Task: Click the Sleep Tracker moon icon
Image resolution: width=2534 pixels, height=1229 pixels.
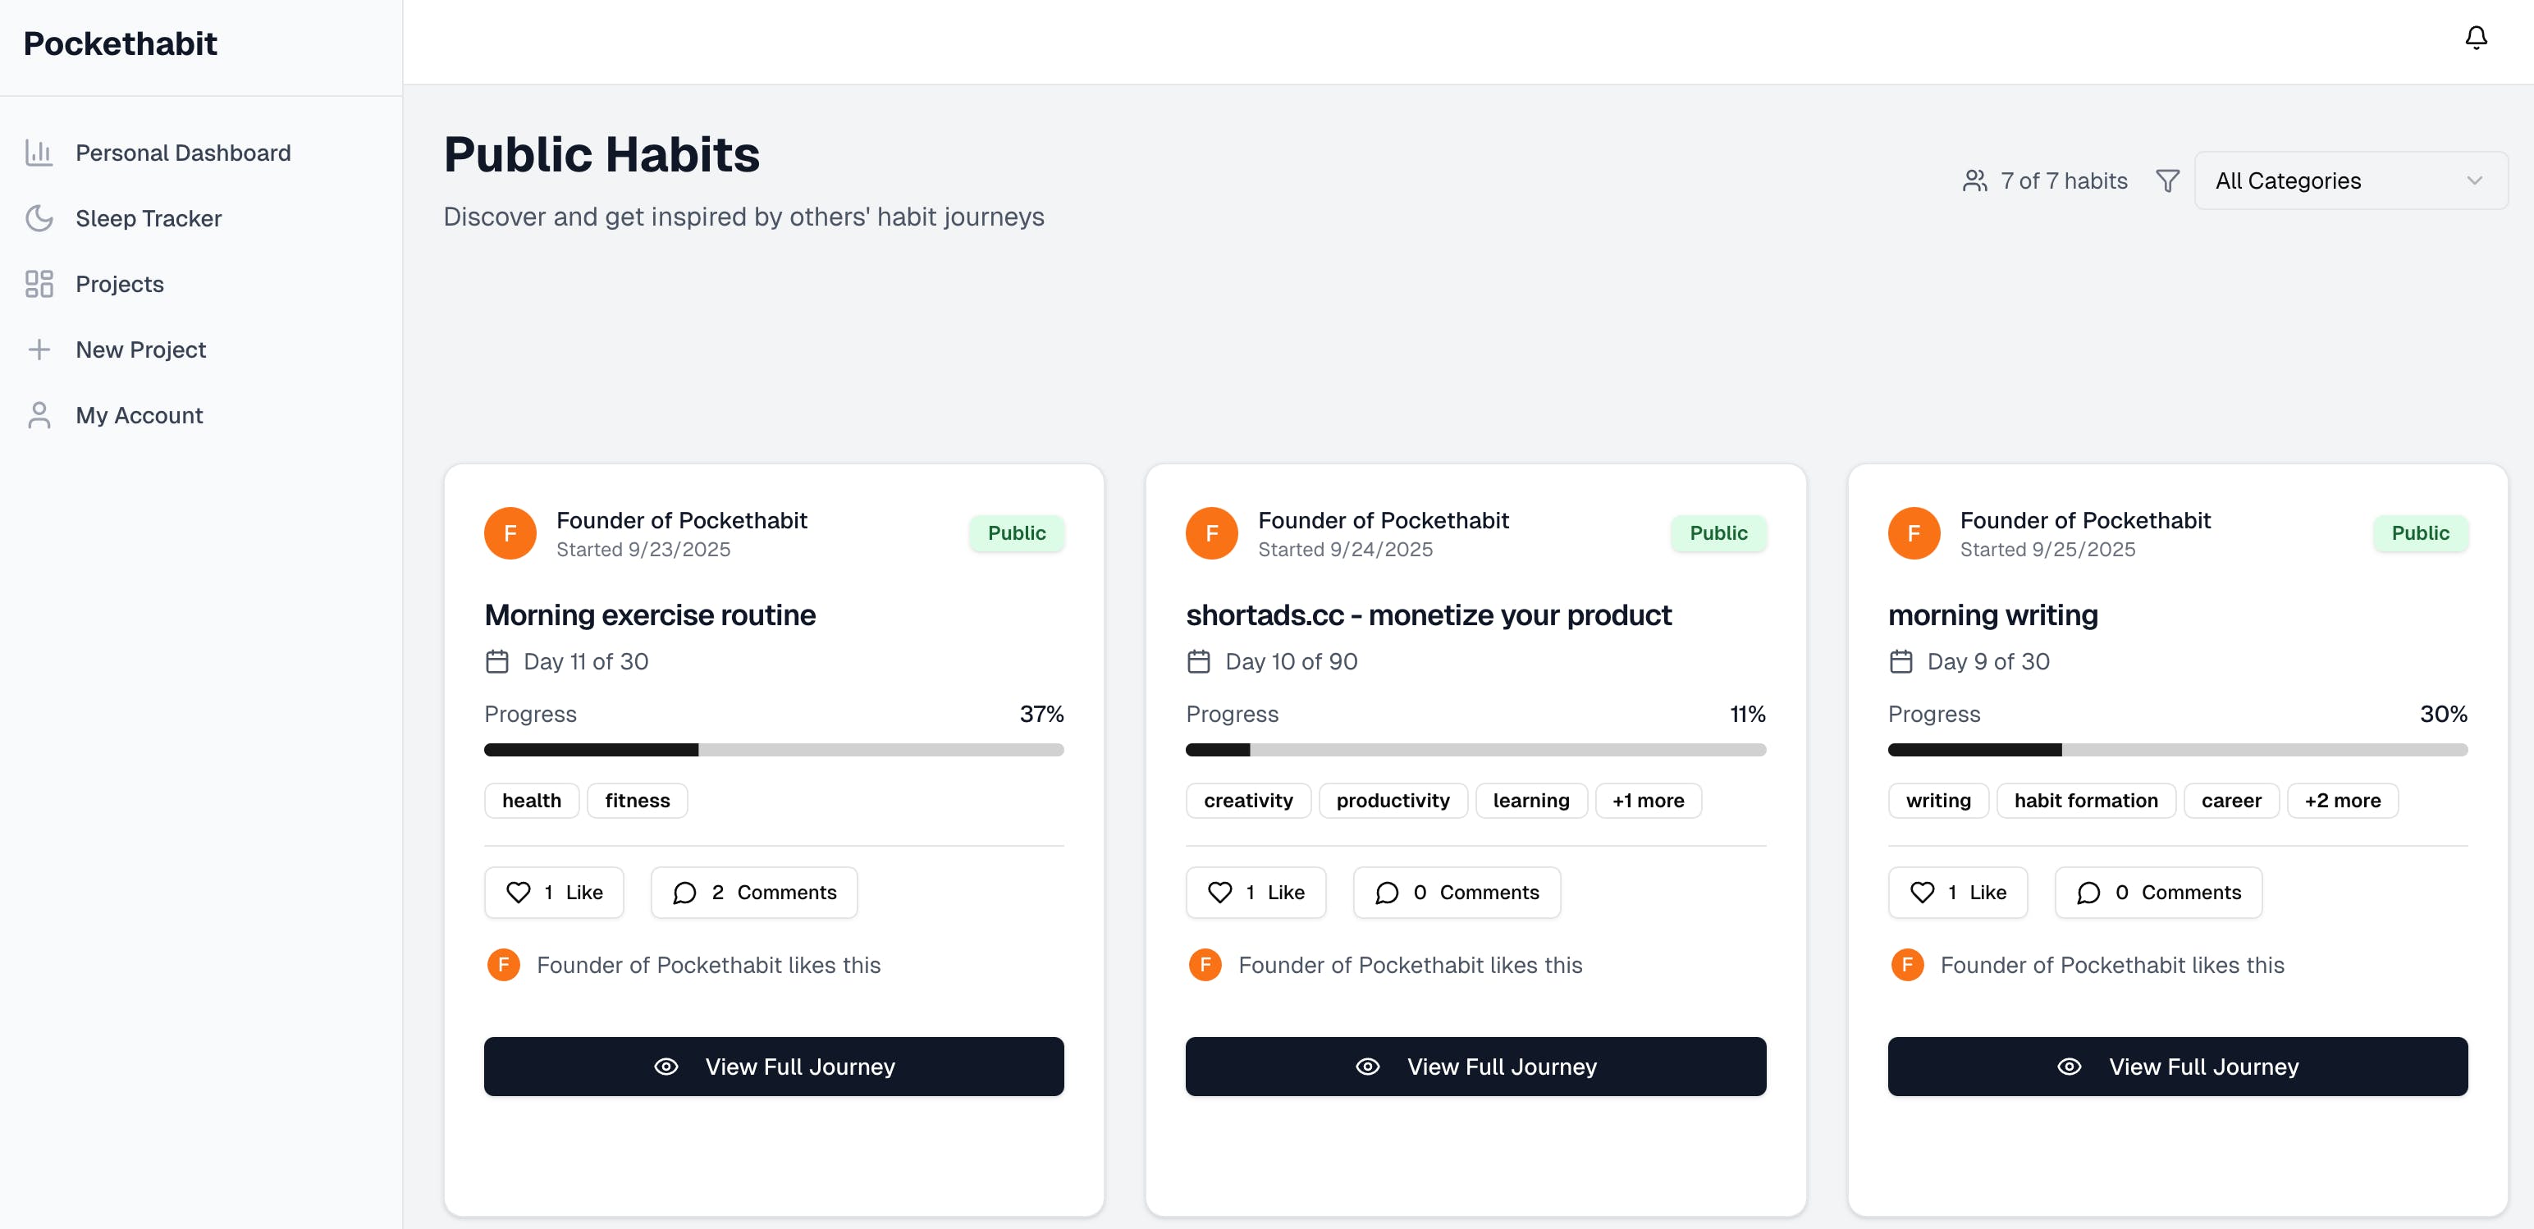Action: click(x=39, y=218)
